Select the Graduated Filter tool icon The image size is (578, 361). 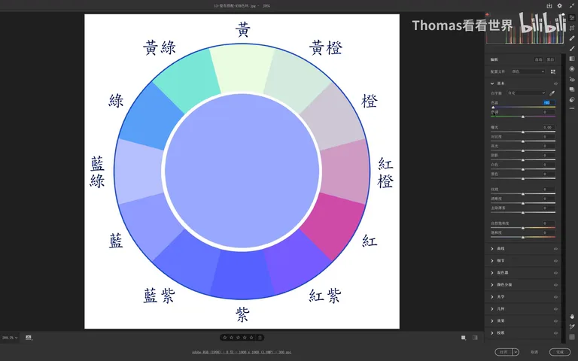tap(572, 59)
